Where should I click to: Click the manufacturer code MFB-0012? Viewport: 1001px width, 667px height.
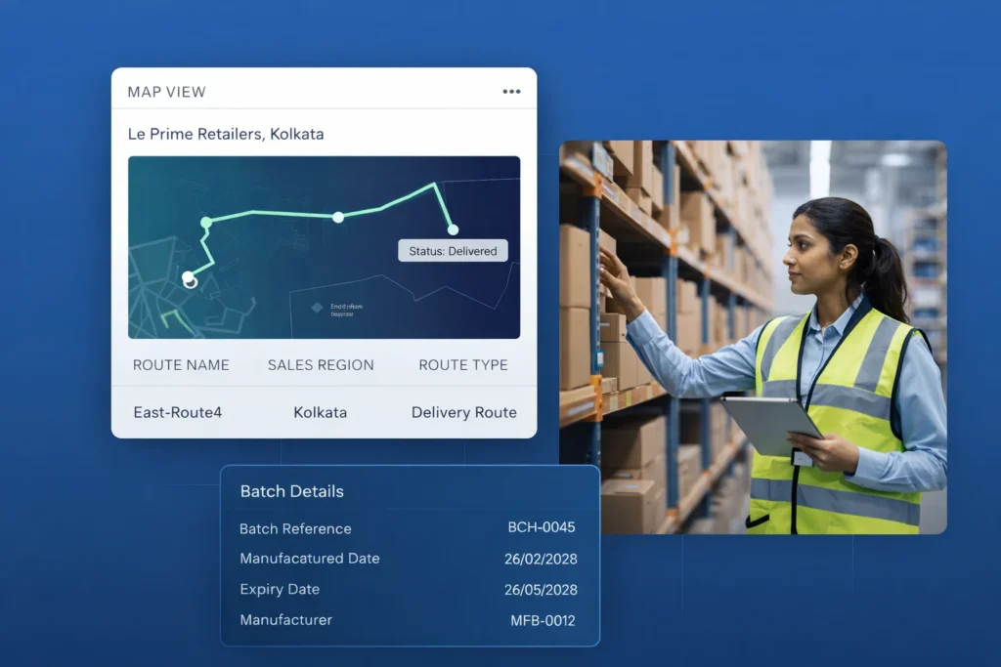click(x=543, y=620)
